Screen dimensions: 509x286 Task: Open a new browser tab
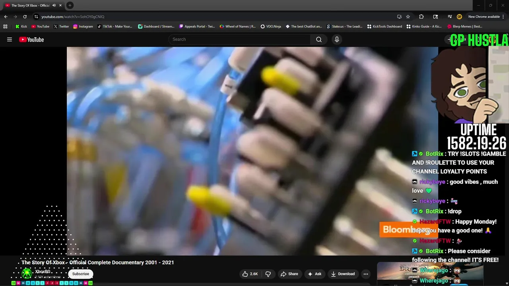(70, 5)
